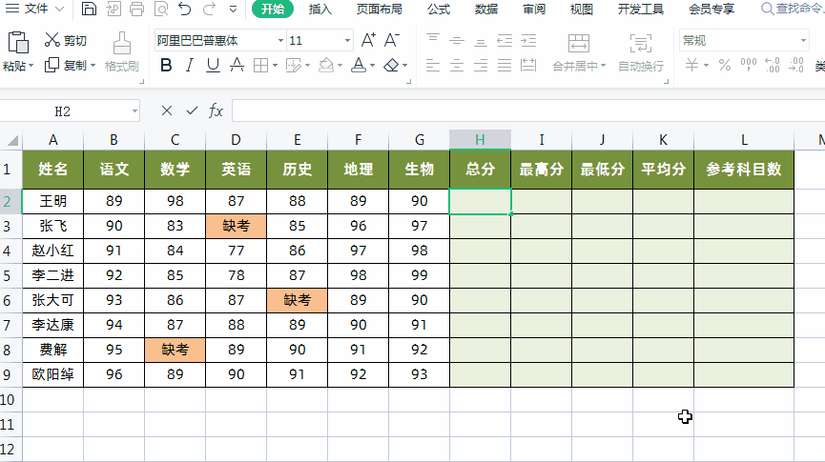Center text horizontally
The height and width of the screenshot is (462, 825).
[x=456, y=65]
